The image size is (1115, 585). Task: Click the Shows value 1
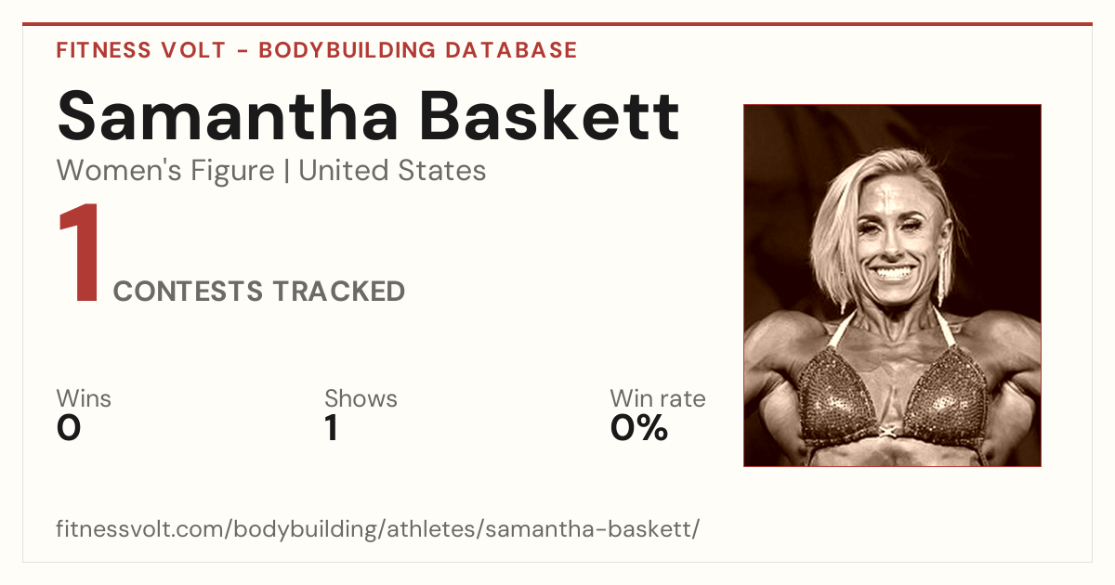click(x=332, y=428)
